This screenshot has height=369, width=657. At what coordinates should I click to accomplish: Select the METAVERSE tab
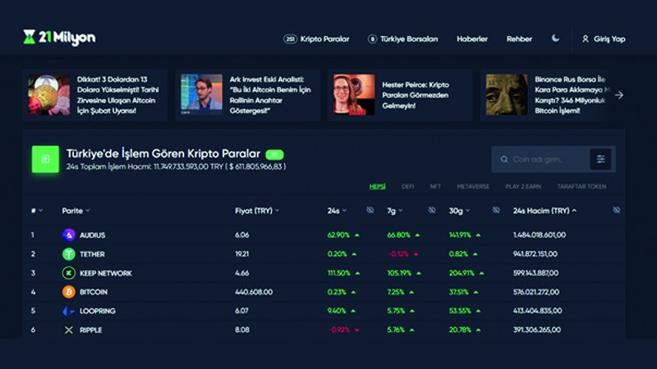tap(473, 187)
